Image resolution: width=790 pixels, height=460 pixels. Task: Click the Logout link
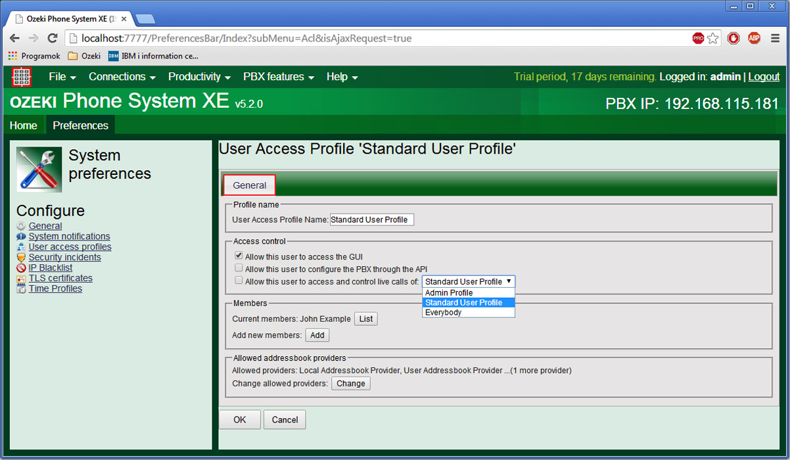pyautogui.click(x=764, y=77)
